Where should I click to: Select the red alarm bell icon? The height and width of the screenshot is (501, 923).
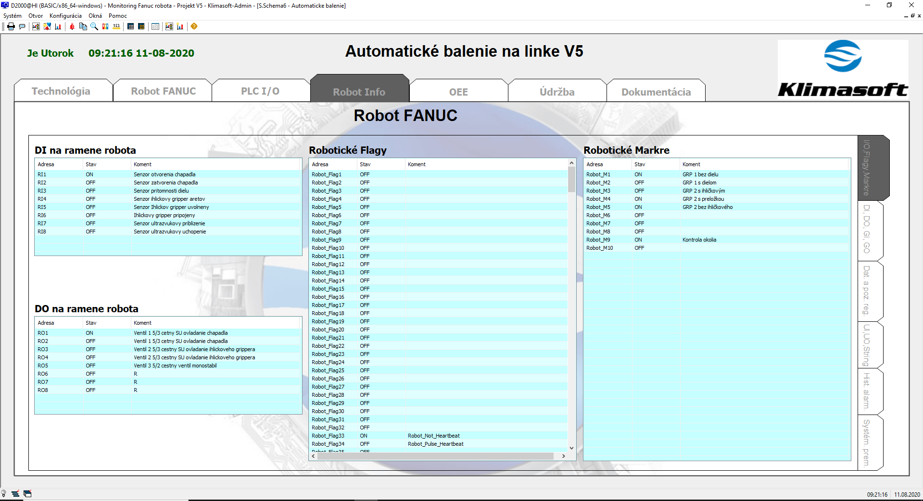pos(72,26)
